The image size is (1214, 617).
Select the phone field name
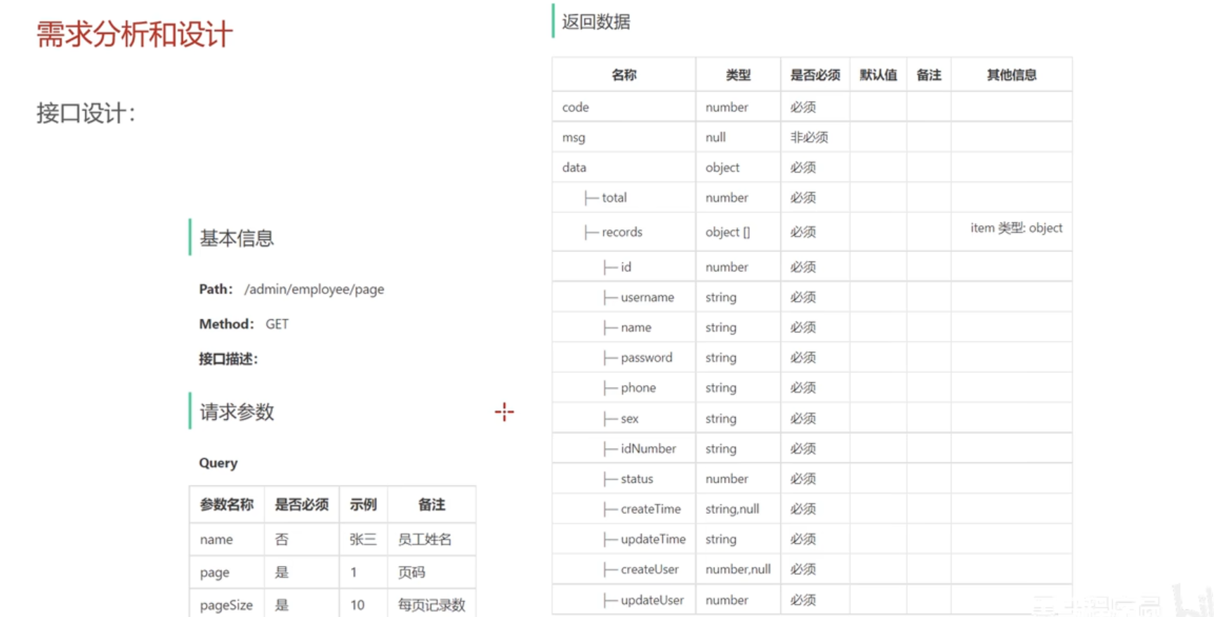coord(638,388)
